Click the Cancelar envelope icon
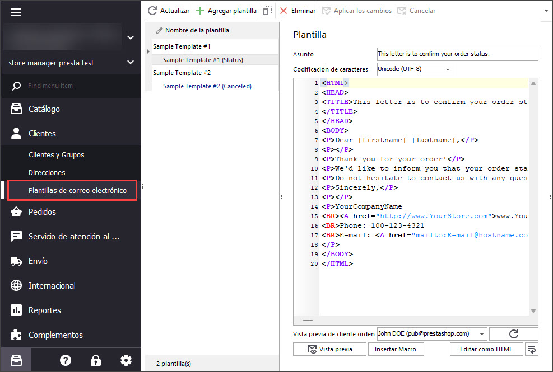This screenshot has height=372, width=553. point(402,11)
